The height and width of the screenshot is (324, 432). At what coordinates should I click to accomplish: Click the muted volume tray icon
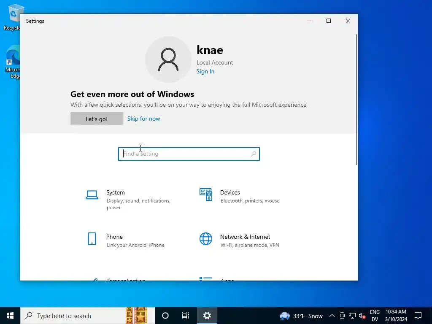362,316
